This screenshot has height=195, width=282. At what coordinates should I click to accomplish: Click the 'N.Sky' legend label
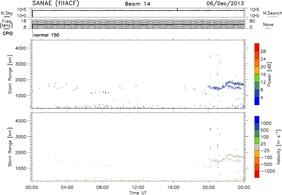point(7,13)
